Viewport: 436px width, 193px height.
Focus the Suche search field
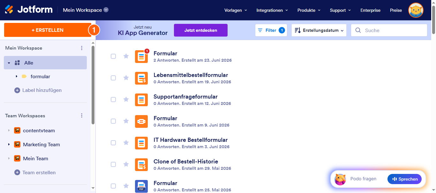coord(389,30)
